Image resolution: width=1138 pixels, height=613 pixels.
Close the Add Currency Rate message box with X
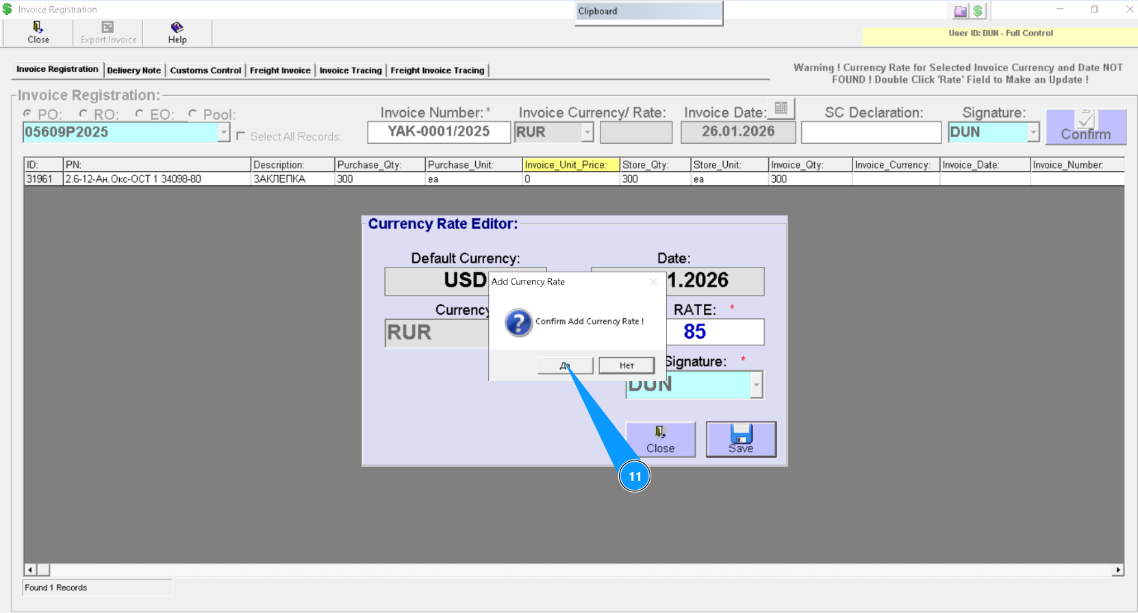click(653, 281)
